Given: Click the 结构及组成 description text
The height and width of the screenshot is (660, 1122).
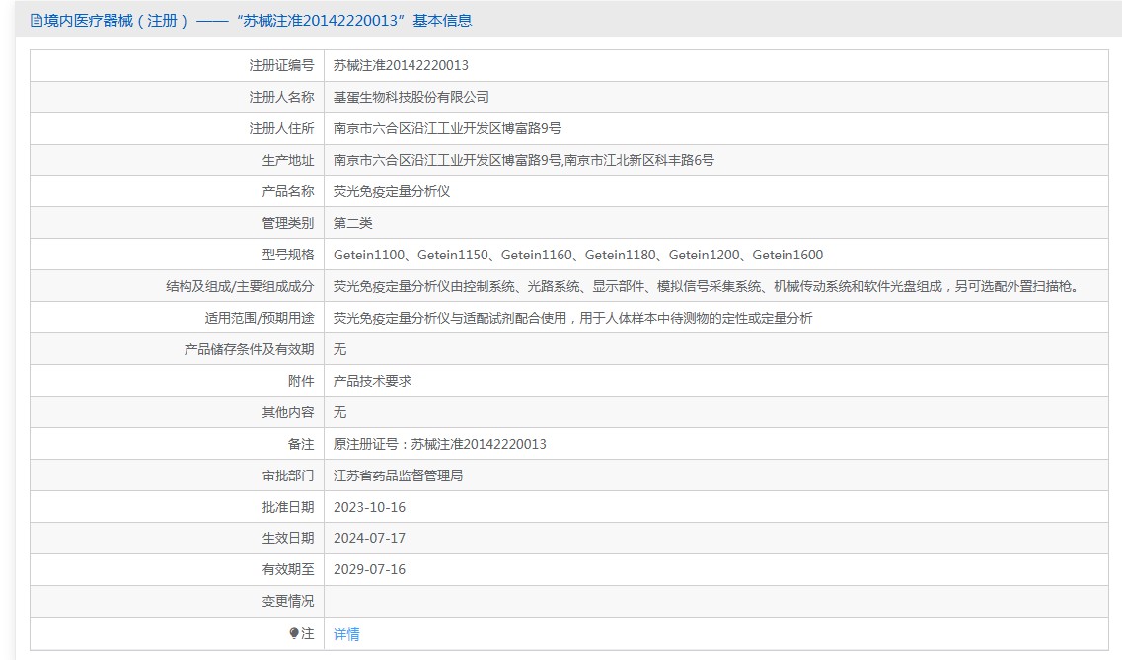Looking at the screenshot, I should pos(707,286).
